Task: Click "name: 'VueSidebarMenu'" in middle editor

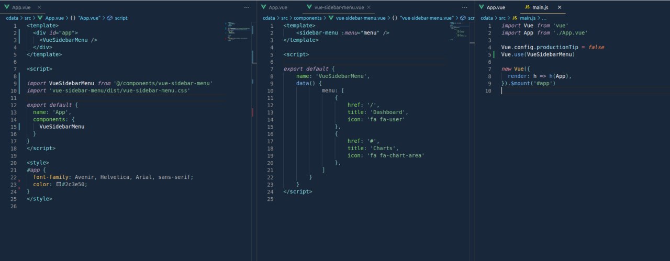Action: click(333, 76)
